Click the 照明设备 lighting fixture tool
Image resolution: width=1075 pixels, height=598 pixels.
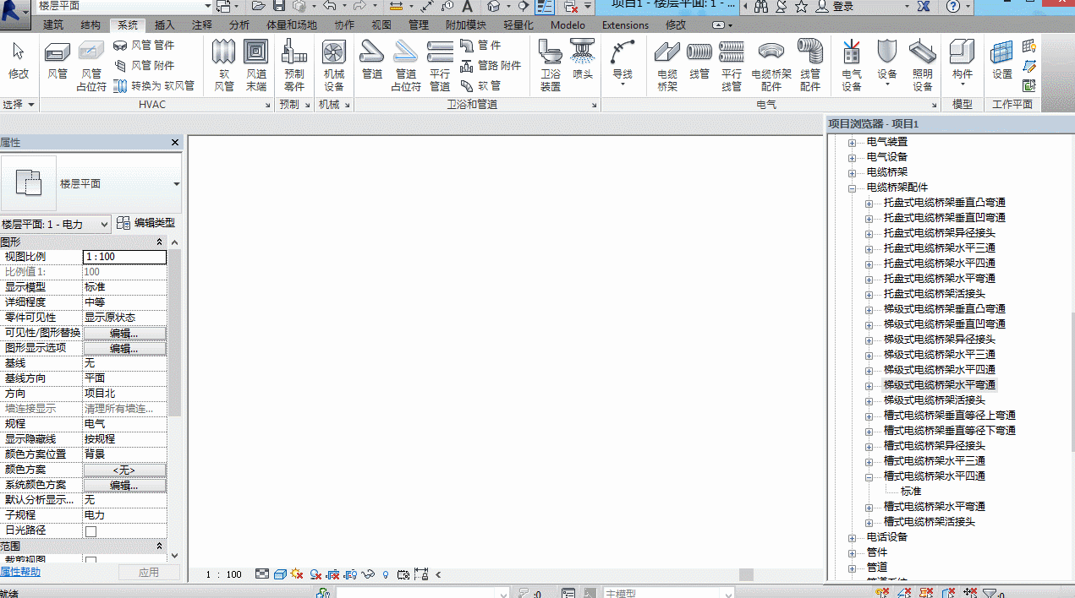(923, 66)
